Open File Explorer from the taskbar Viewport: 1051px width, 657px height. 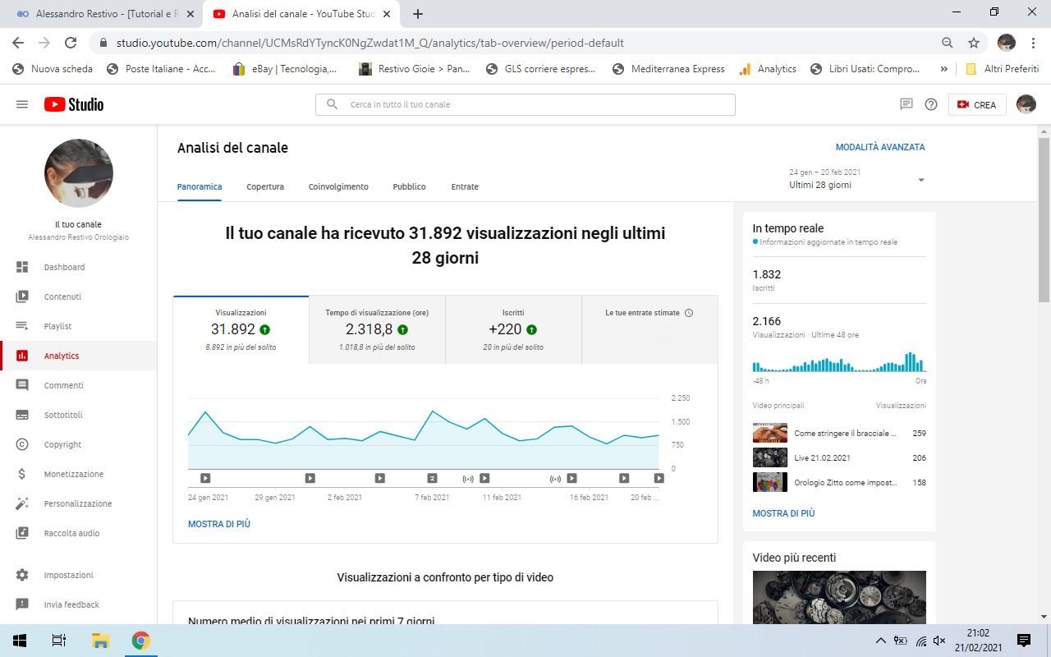100,641
